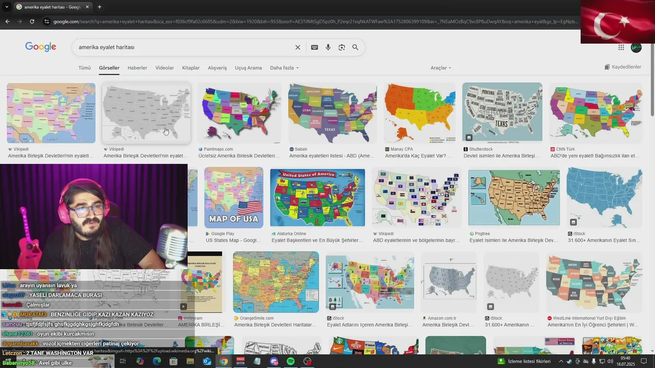Switch to Chrome on the taskbar

click(x=224, y=361)
